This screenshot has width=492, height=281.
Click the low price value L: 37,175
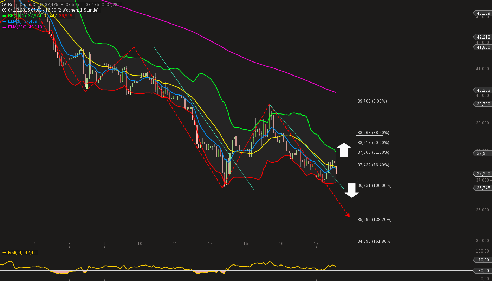point(90,5)
